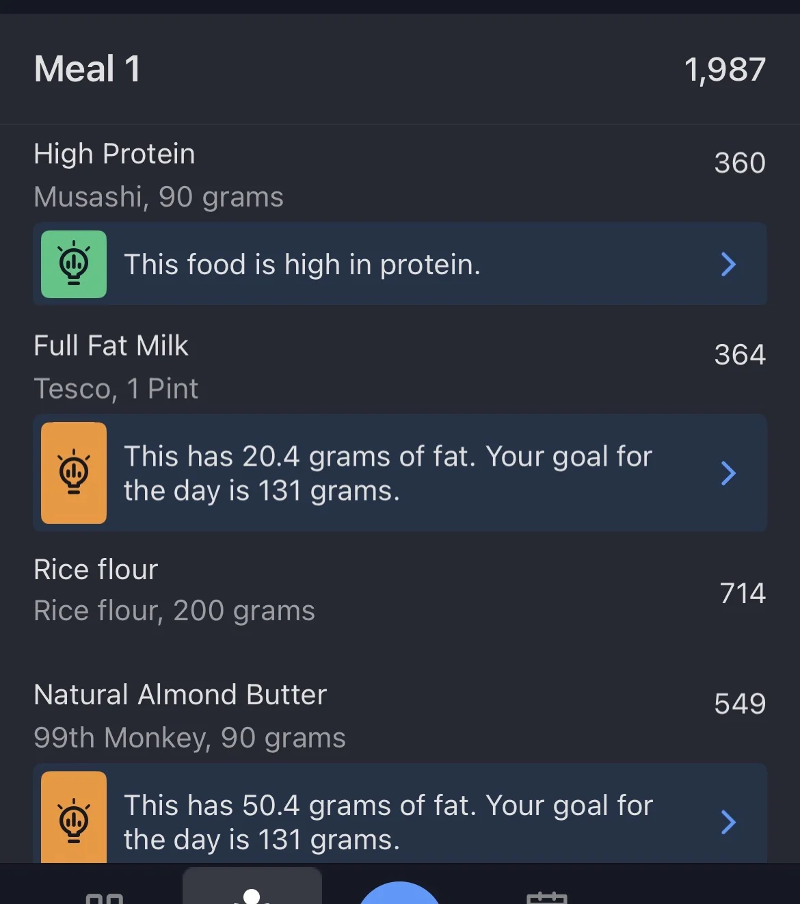This screenshot has height=904, width=800.
Task: Select the highlighted person tab in bottom bar
Action: click(252, 889)
